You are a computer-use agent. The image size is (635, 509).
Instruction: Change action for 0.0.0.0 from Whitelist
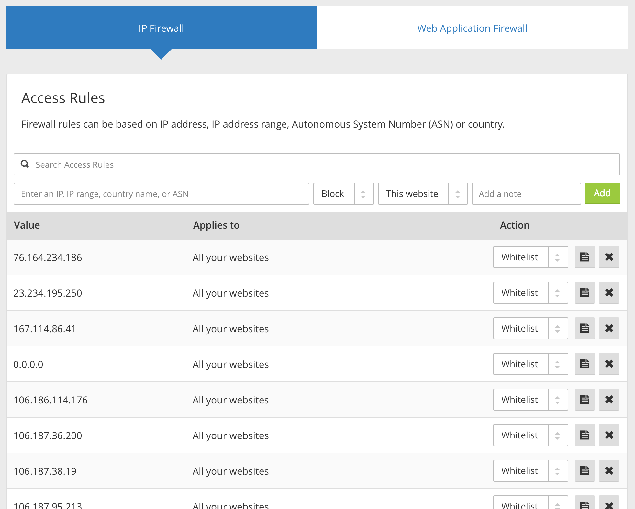(530, 364)
